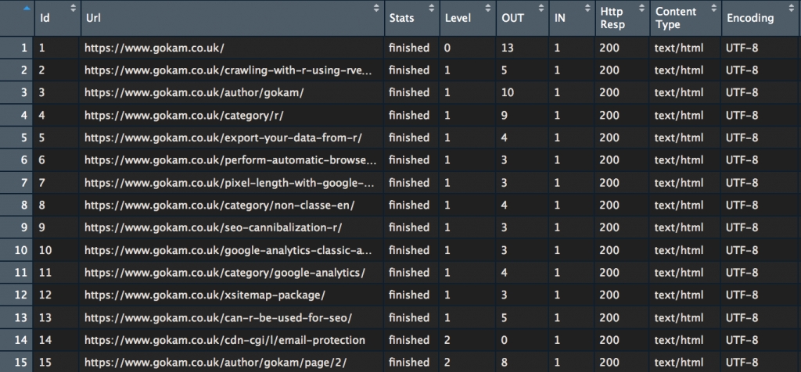Image resolution: width=801 pixels, height=372 pixels.
Task: Click the Level value 2 in row 15
Action: pos(447,363)
